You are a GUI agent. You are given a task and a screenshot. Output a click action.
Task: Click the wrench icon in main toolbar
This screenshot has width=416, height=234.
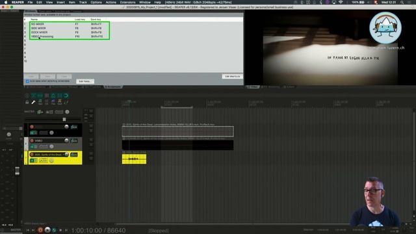point(33,102)
